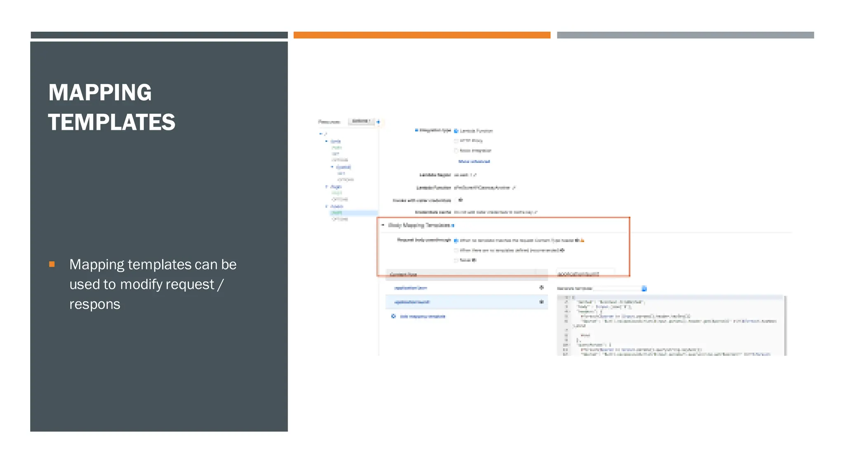The width and height of the screenshot is (845, 475).
Task: Select passthrough when no templates defined (recommended)
Action: 456,250
